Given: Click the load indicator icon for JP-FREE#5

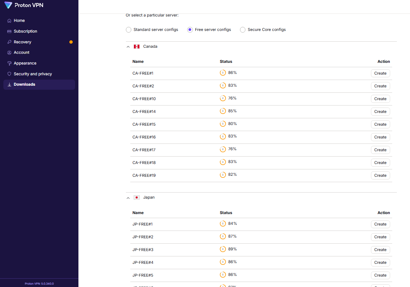Looking at the screenshot, I should (x=223, y=275).
